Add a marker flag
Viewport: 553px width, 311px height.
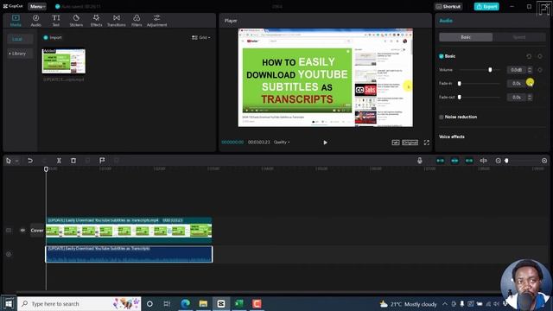point(102,161)
